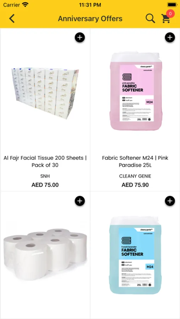The height and width of the screenshot is (319, 180).
Task: Tap the CLEANY GENIE brand label
Action: coord(135,176)
